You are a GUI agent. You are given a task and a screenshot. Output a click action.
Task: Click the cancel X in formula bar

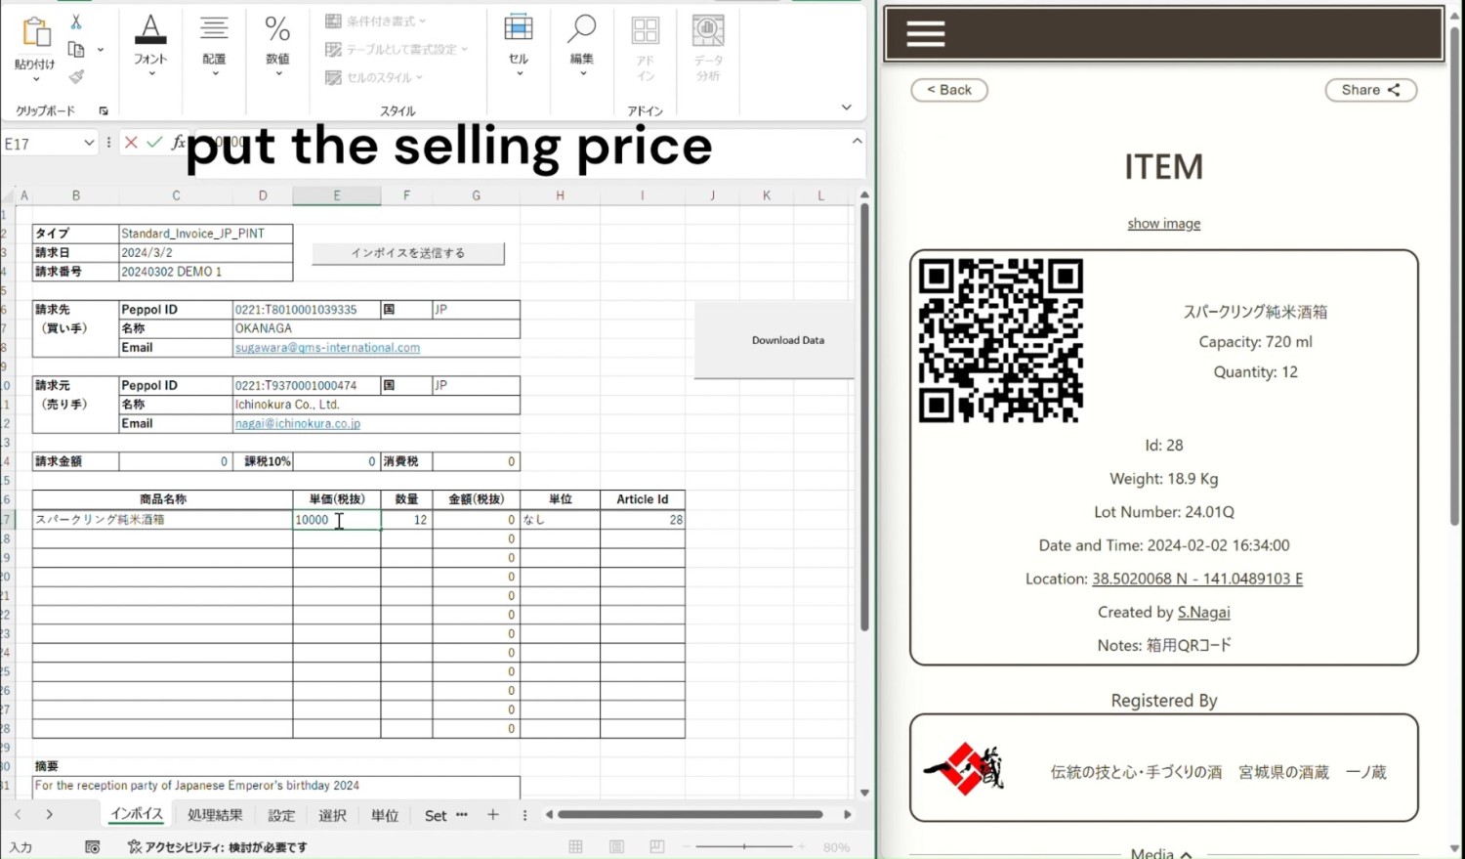pyautogui.click(x=131, y=143)
